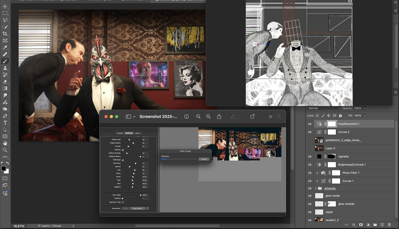This screenshot has width=399, height=229.
Task: Zoom out in the Preview window
Action: point(198,116)
